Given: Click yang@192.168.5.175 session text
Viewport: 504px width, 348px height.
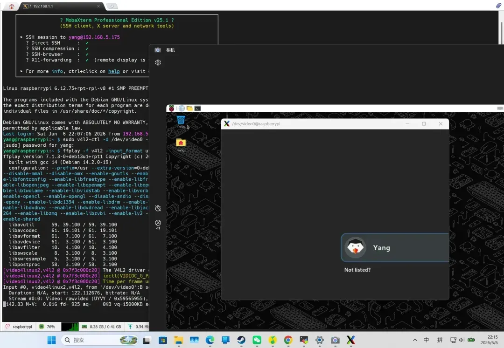Looking at the screenshot, I should pos(94,37).
